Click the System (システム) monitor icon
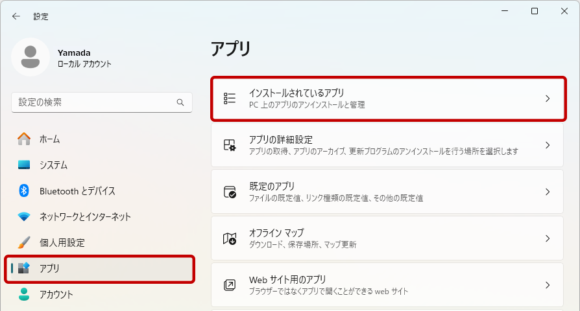580x311 pixels. tap(24, 165)
